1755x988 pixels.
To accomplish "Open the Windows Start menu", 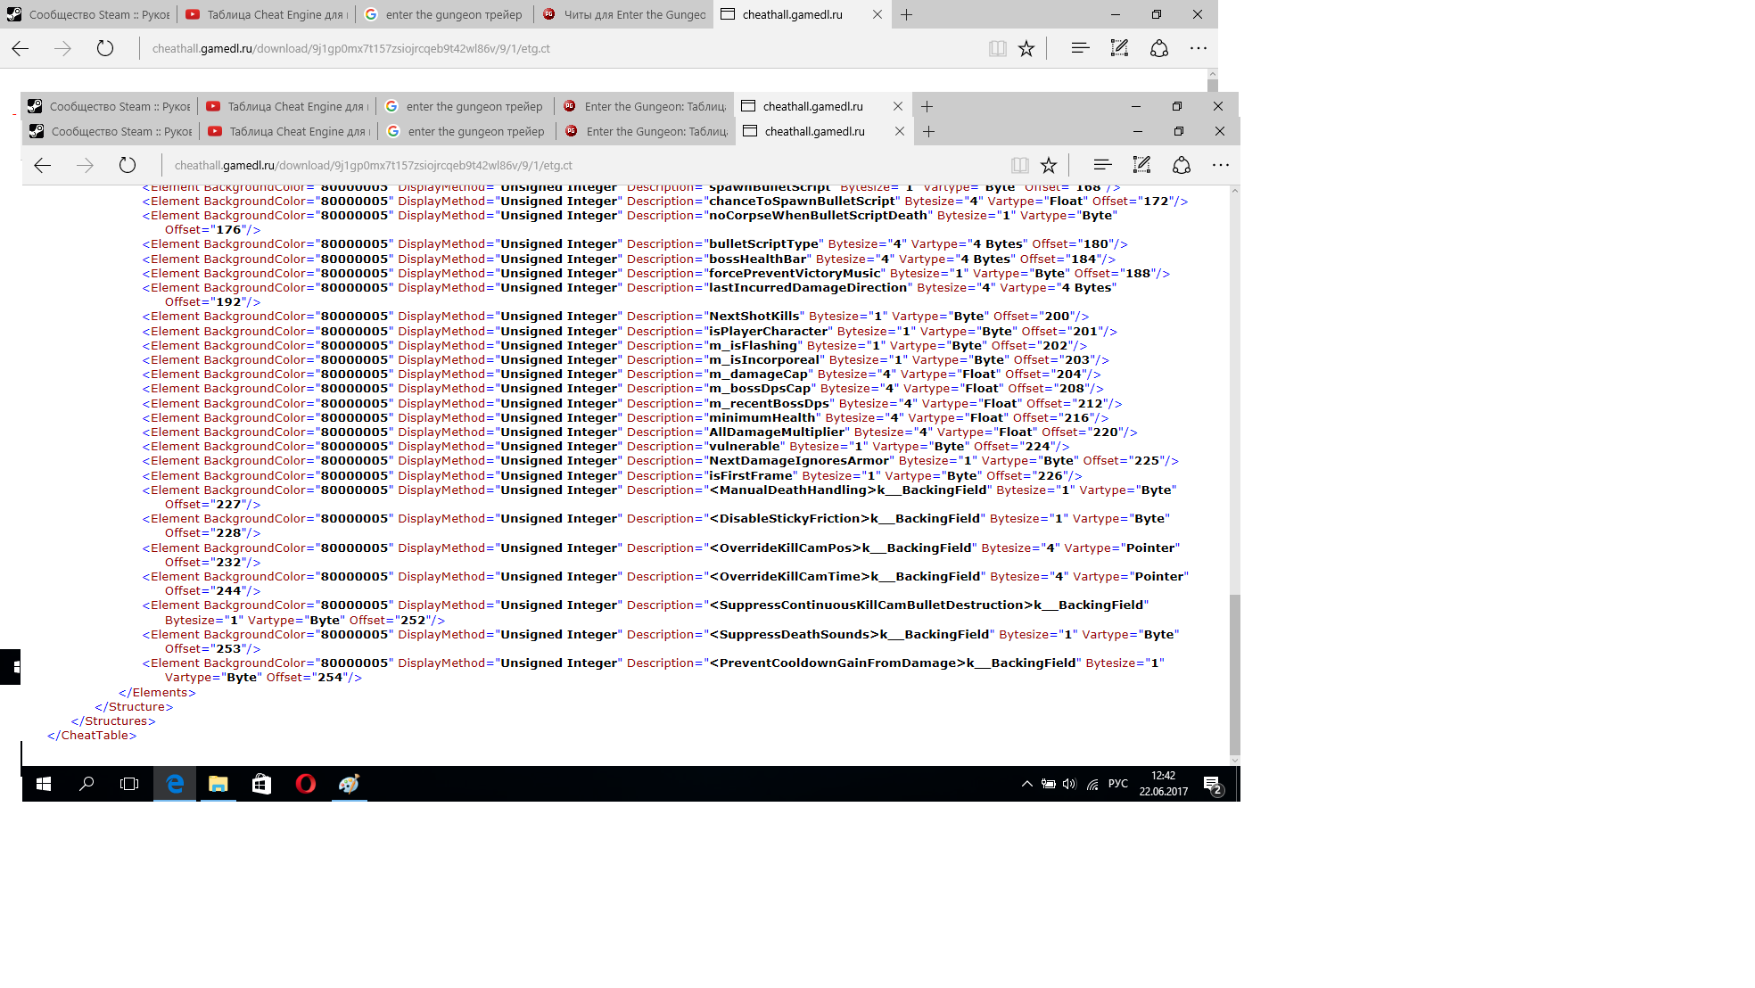I will 44,784.
